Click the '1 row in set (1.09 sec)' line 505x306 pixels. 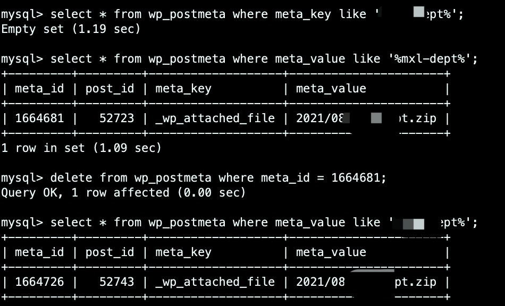[x=81, y=148]
